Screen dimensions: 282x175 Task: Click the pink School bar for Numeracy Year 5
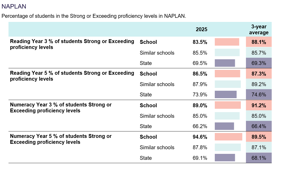228,137
